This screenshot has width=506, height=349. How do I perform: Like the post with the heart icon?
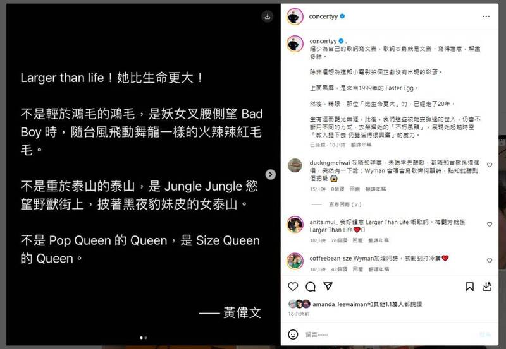tap(293, 287)
